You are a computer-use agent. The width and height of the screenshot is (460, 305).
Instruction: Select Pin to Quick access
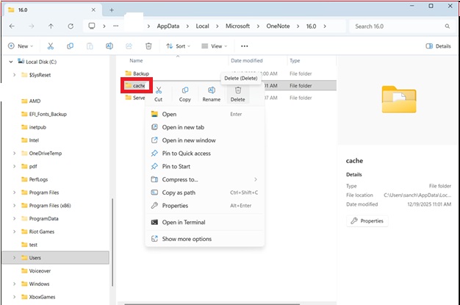click(186, 153)
